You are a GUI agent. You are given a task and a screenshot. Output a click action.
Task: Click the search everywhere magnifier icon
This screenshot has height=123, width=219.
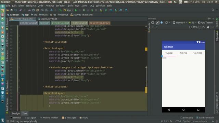[x=213, y=10]
